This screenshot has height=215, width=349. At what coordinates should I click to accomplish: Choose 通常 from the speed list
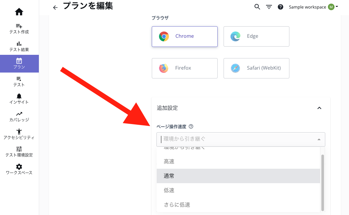[x=238, y=176]
